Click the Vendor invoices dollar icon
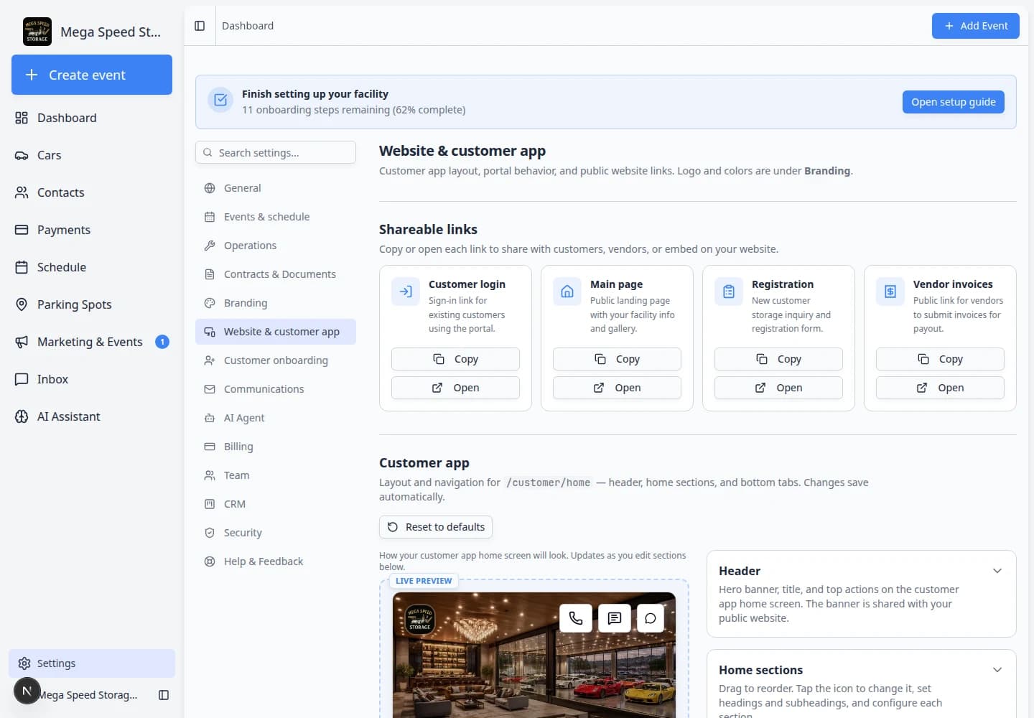The width and height of the screenshot is (1034, 718). click(x=890, y=292)
